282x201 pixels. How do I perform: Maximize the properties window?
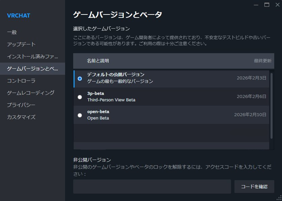click(x=267, y=5)
